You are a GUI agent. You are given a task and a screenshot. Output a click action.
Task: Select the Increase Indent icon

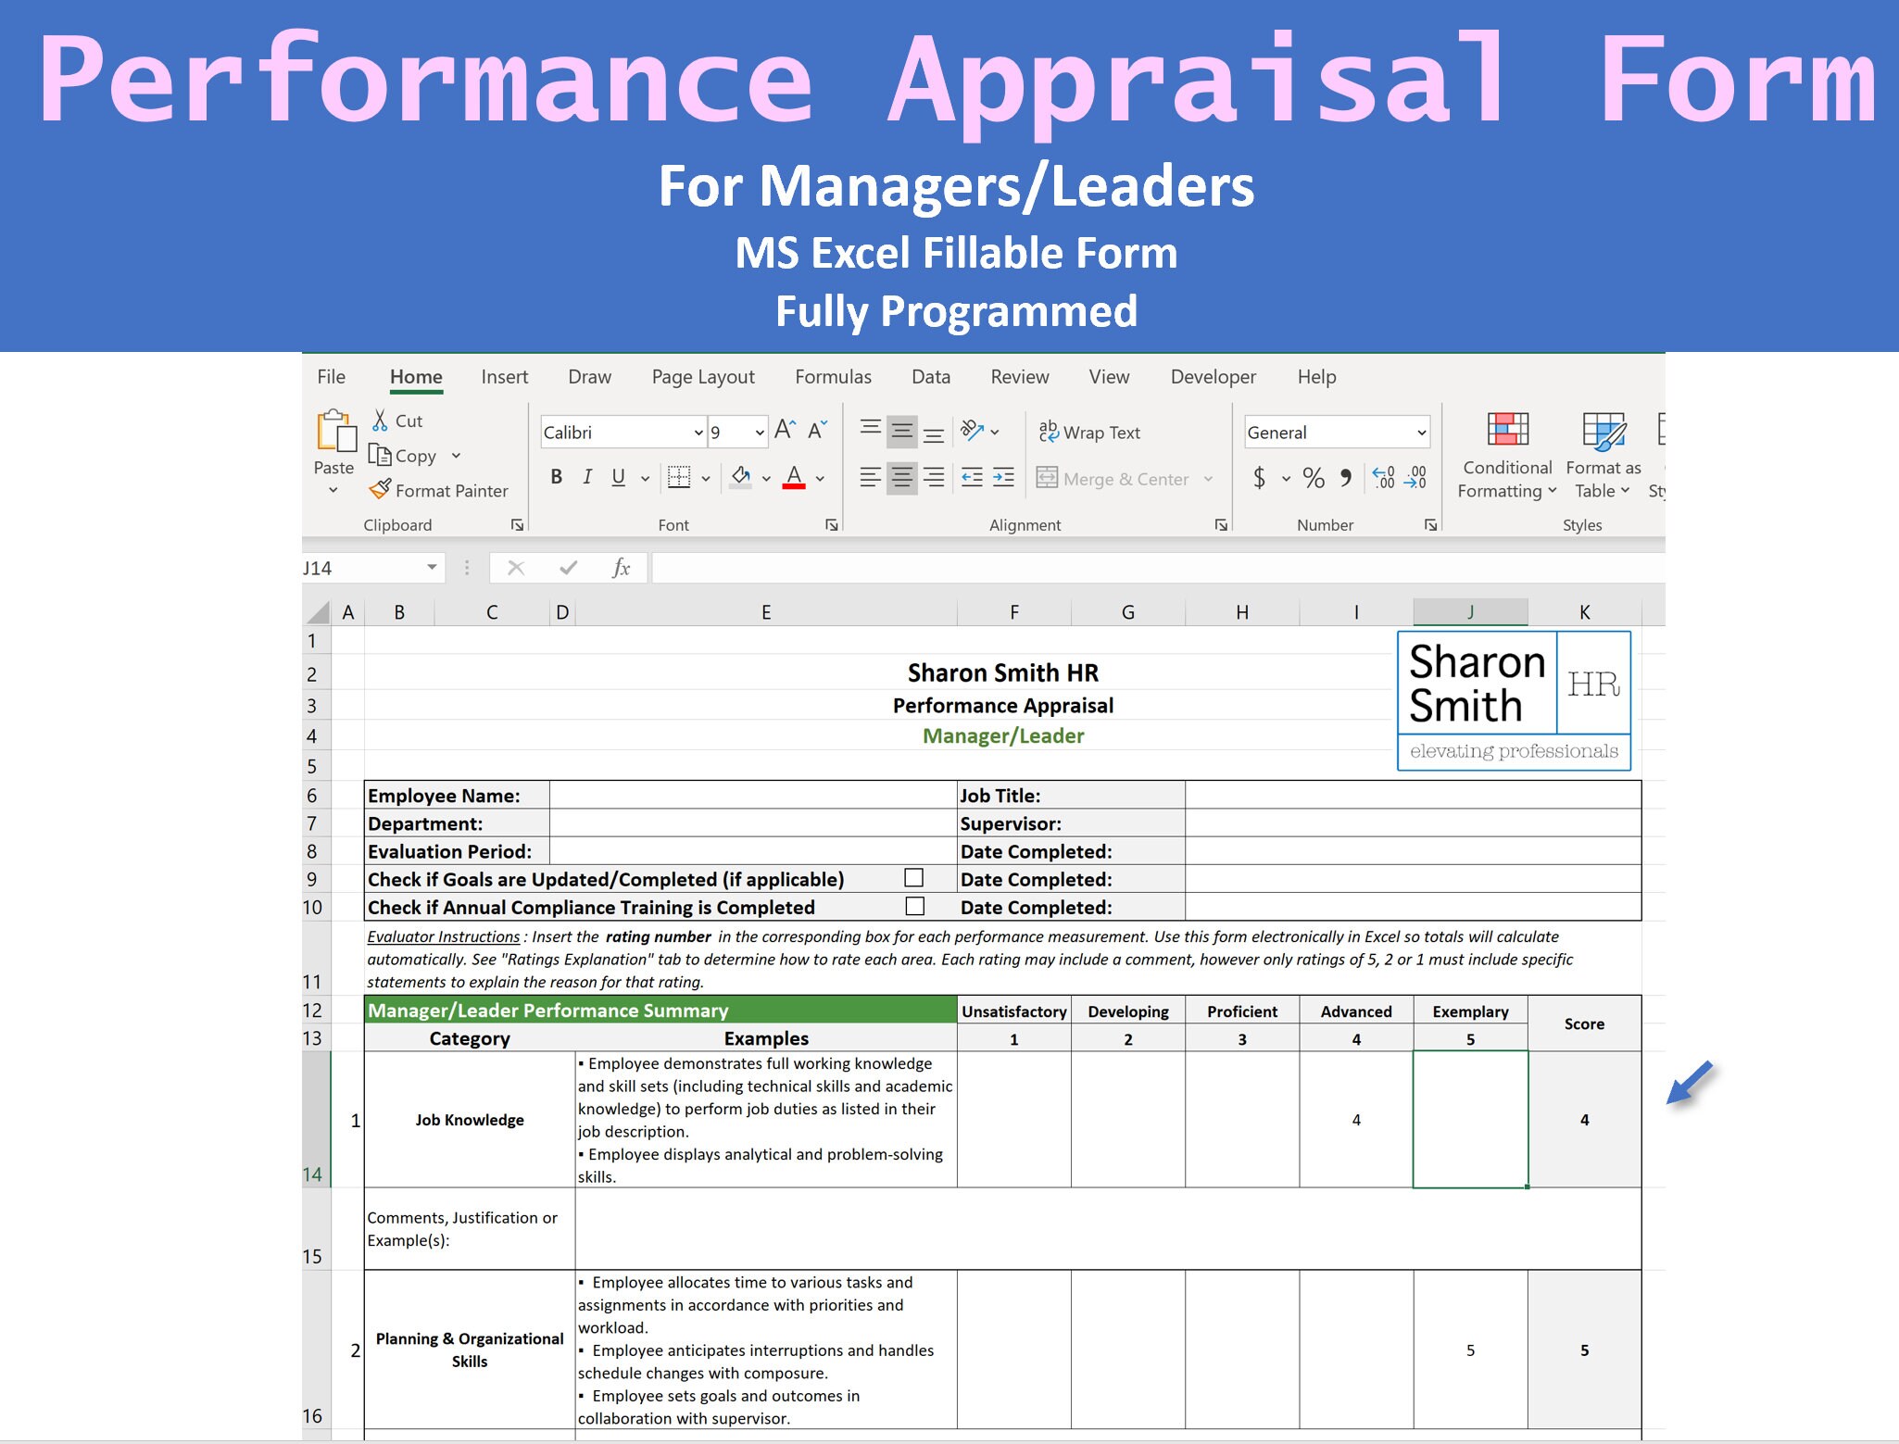pyautogui.click(x=1003, y=476)
